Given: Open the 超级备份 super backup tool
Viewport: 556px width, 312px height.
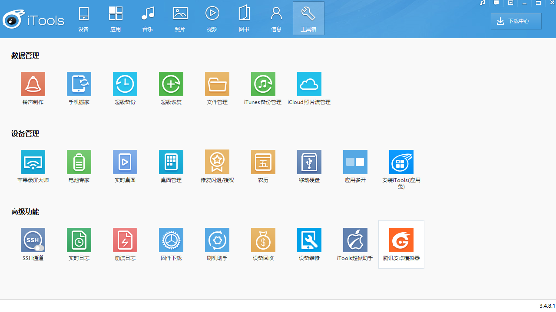Looking at the screenshot, I should coord(125,84).
